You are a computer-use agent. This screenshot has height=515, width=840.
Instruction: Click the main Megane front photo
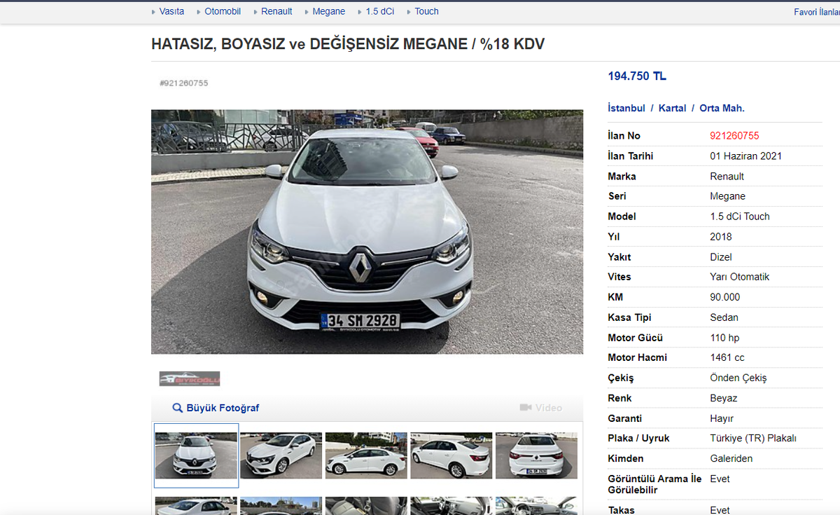point(367,232)
